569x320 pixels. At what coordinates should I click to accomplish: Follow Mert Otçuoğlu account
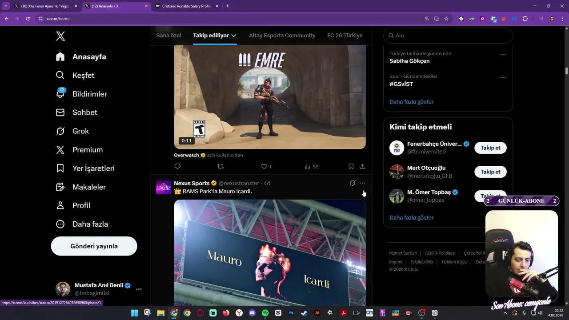point(490,172)
